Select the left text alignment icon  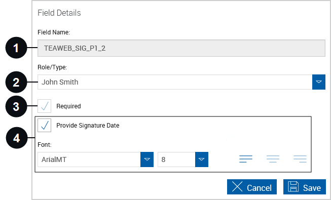pyautogui.click(x=246, y=159)
